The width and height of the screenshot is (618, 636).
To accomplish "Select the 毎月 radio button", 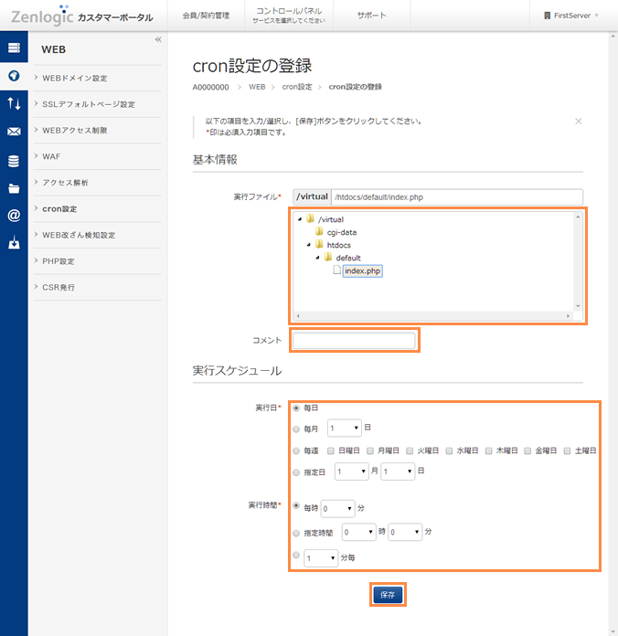I will (296, 429).
